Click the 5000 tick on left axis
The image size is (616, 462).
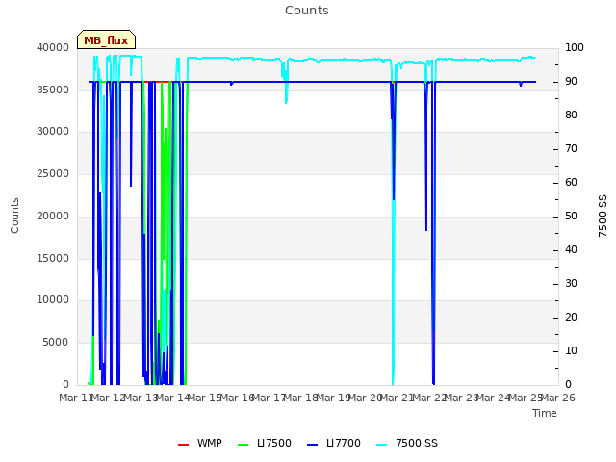tap(56, 343)
